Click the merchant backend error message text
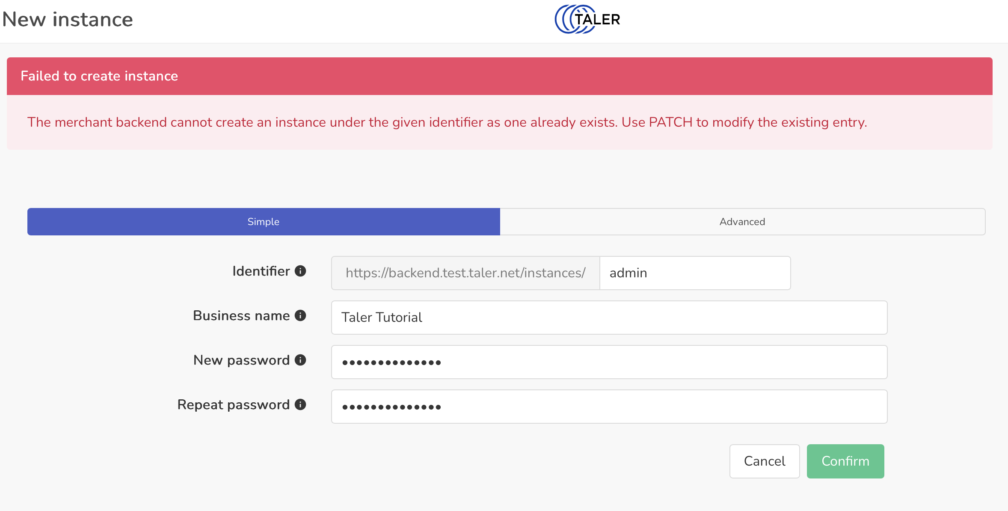1008x511 pixels. click(x=447, y=122)
